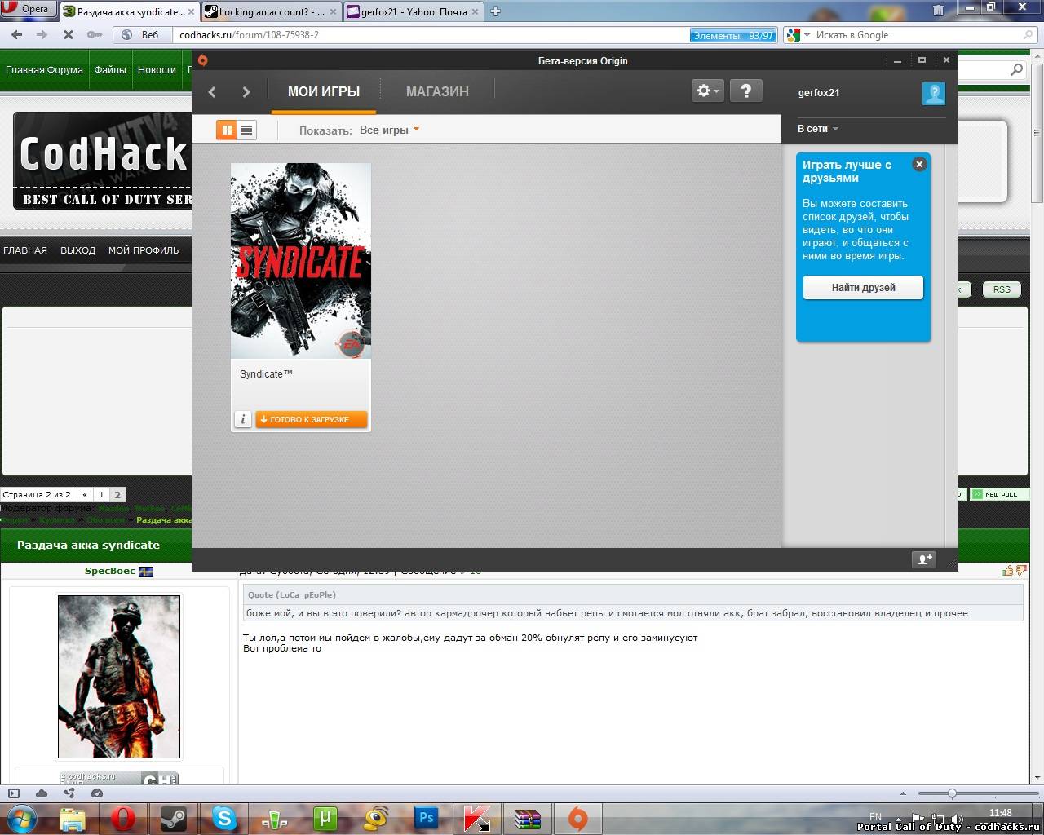Open the 'МАГАЗИН' tab

coord(437,91)
